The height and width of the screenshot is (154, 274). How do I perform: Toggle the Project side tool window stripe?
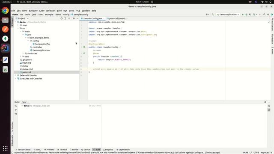12,22
